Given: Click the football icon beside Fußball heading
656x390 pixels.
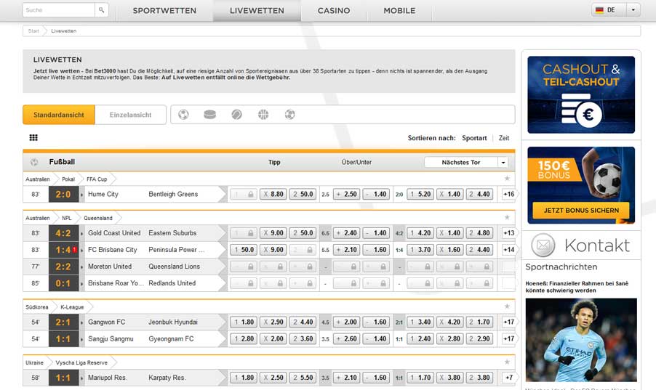Looking at the screenshot, I should [x=34, y=162].
